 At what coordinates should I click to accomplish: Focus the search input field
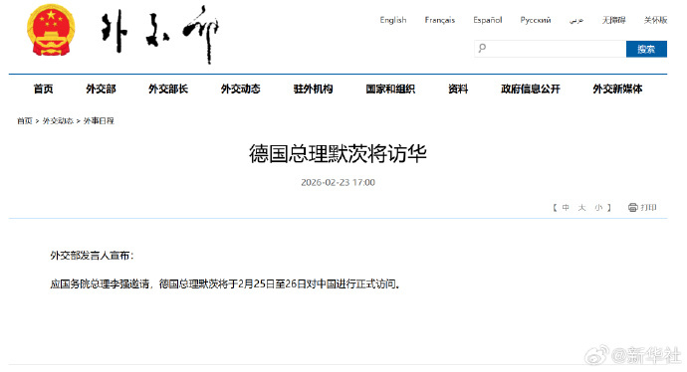(550, 49)
